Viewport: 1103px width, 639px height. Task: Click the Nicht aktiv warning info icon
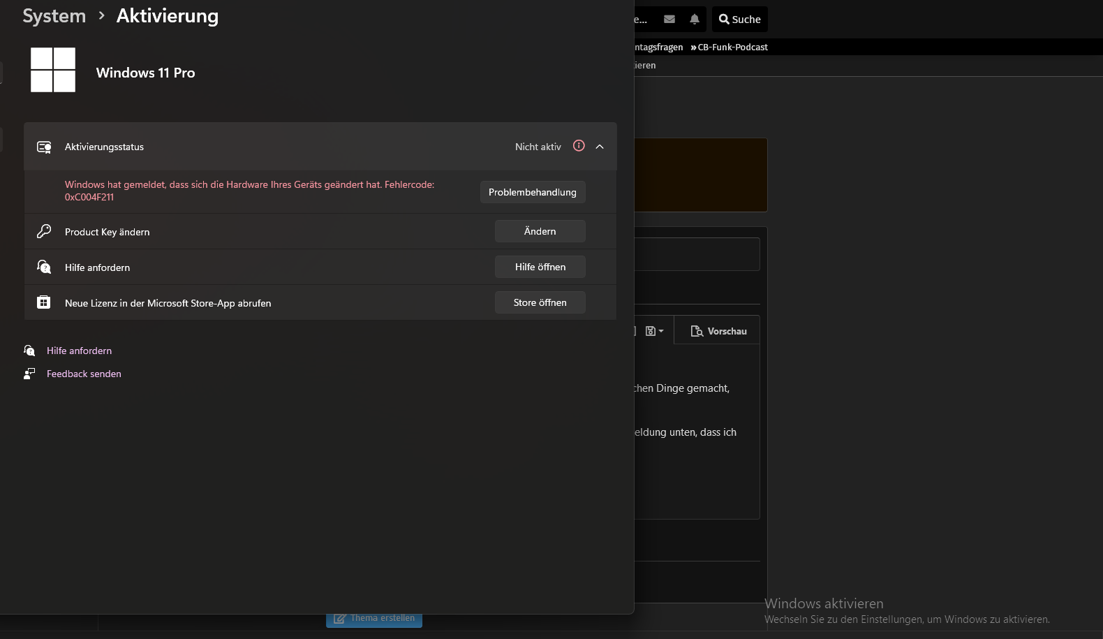579,146
